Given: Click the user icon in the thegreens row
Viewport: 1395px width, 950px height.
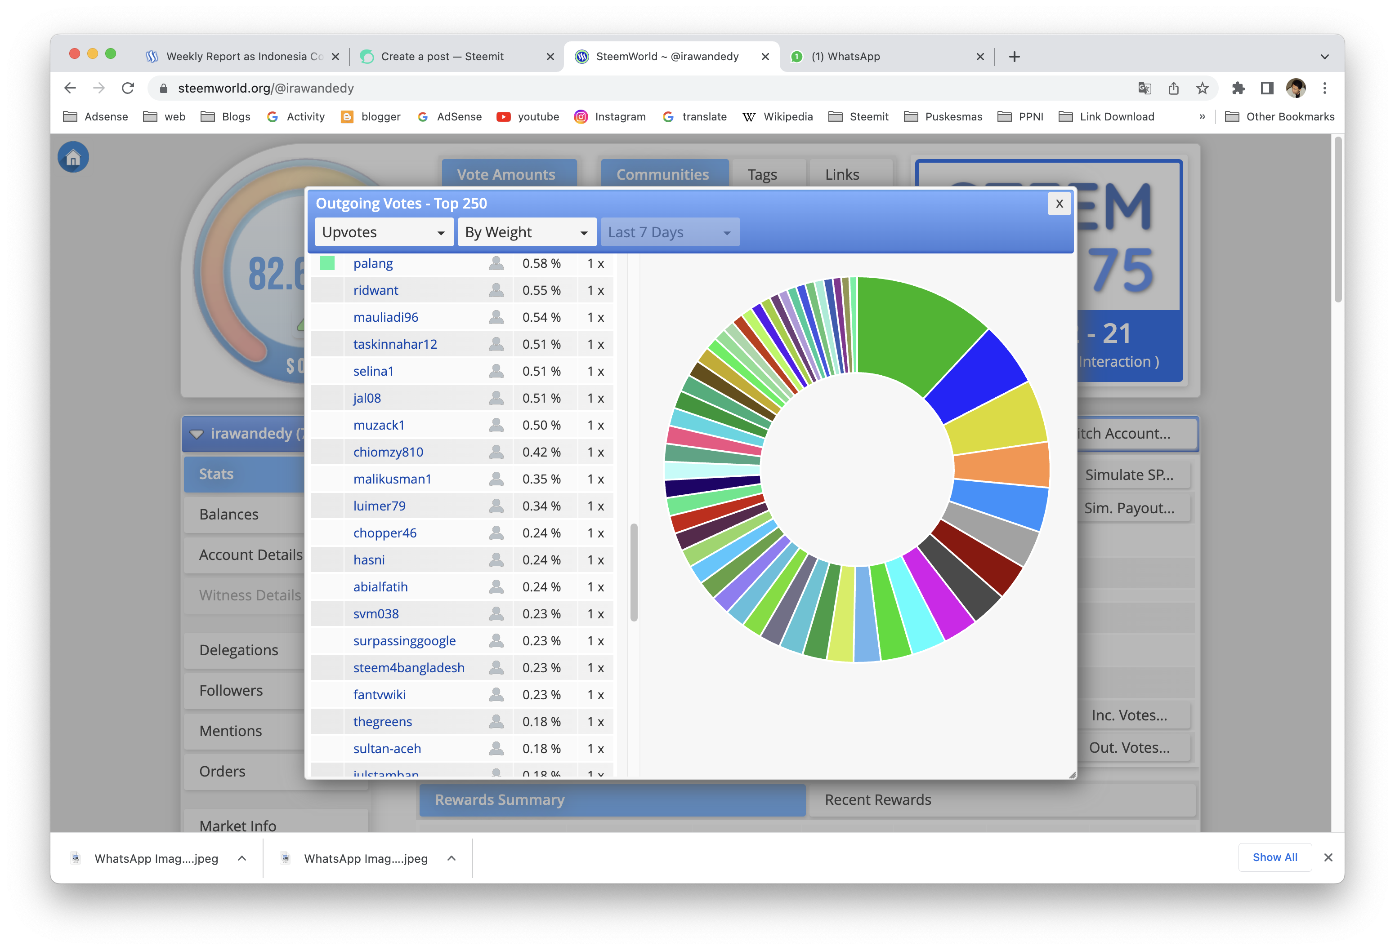Looking at the screenshot, I should click(x=496, y=722).
